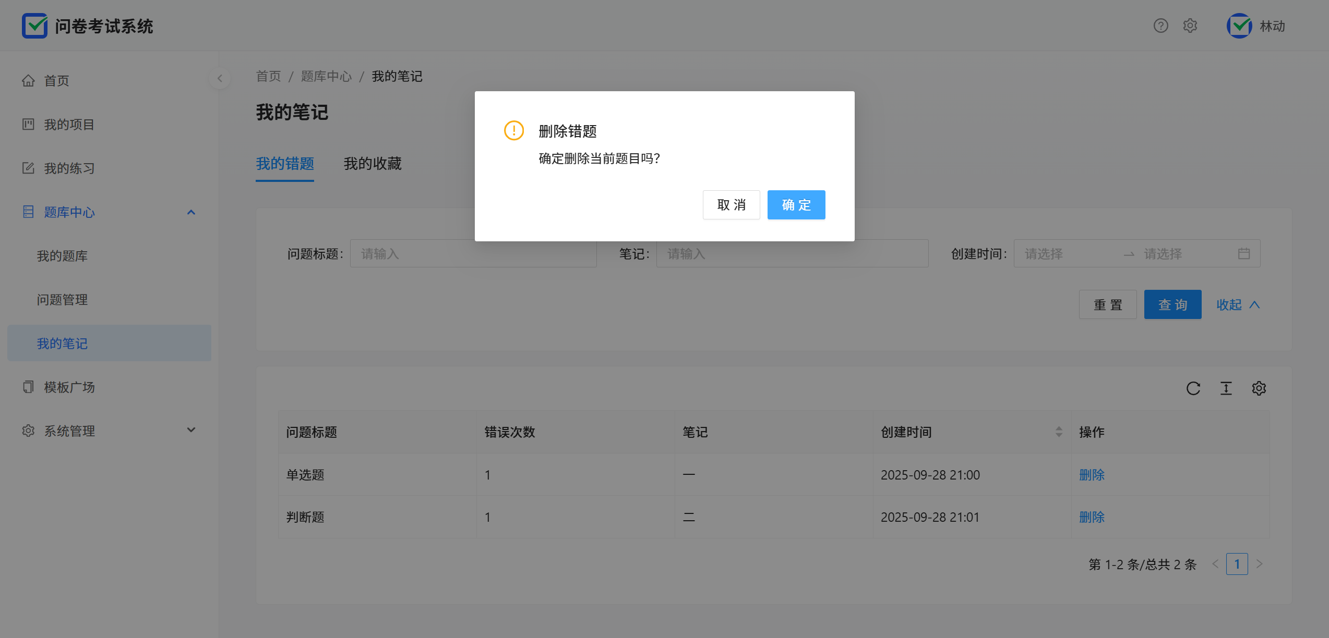Collapse the sidebar with arrow button
This screenshot has width=1329, height=638.
[x=220, y=79]
